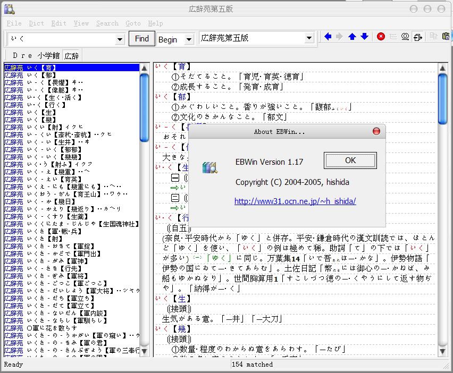Open the View menu
The image size is (453, 373).
(81, 23)
